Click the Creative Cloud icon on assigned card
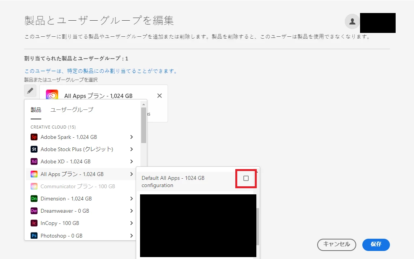 (x=52, y=95)
